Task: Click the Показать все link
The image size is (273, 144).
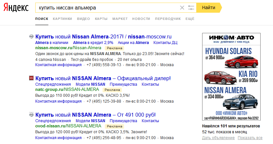Action: pos(250,138)
